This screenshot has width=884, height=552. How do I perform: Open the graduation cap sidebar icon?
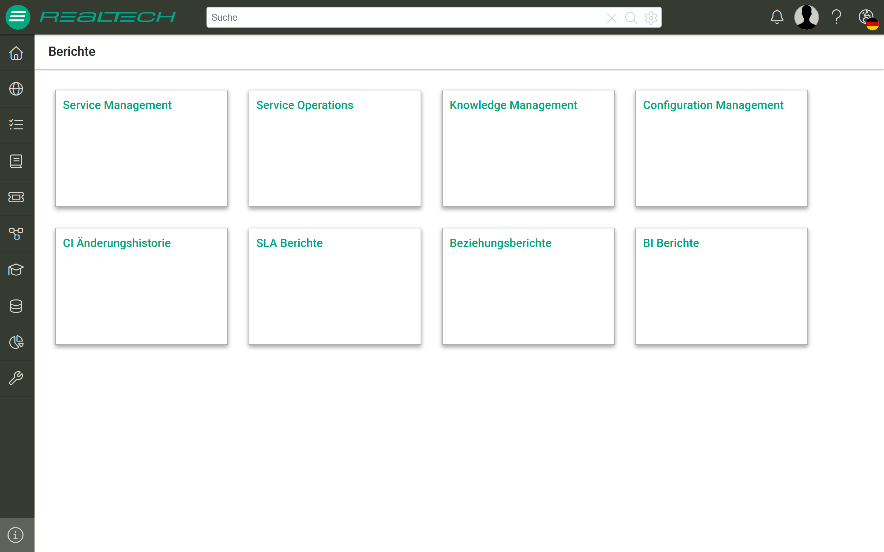[16, 269]
